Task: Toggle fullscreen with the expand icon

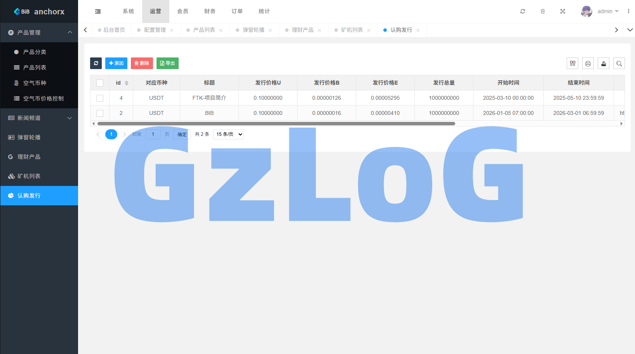Action: click(562, 11)
